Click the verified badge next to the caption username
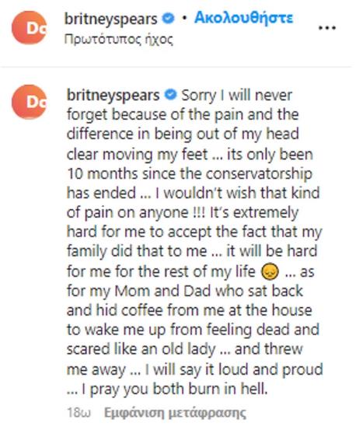Screen dimensions: 356x437 [170, 95]
